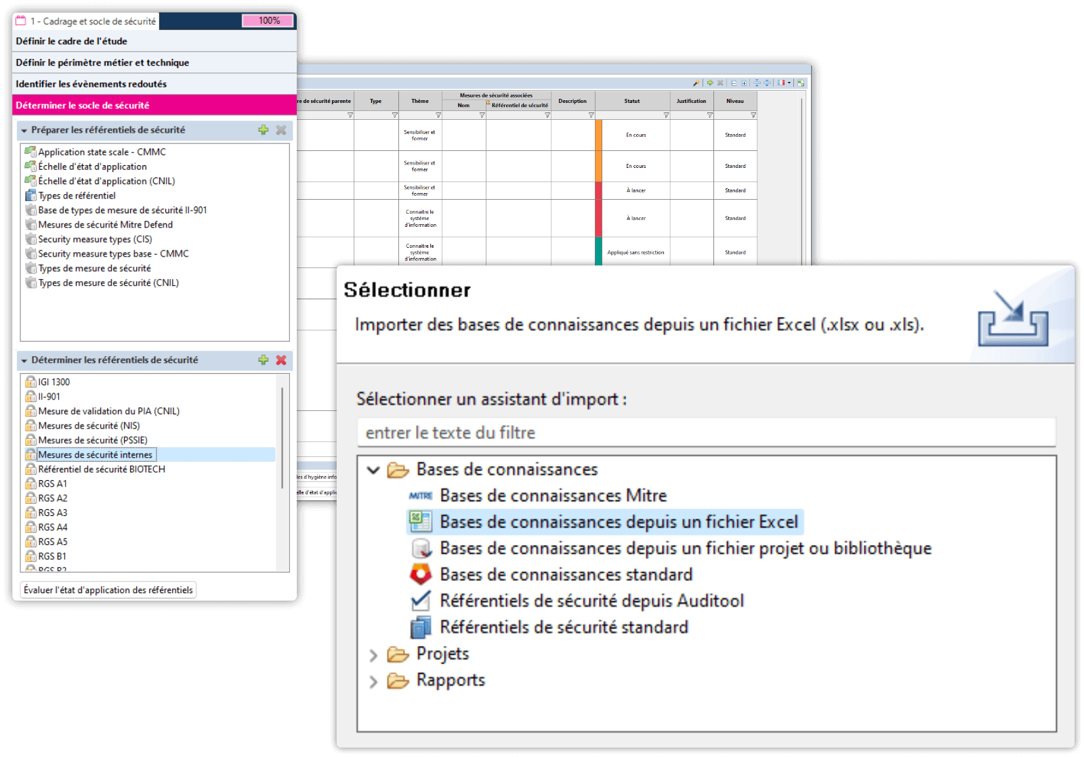The height and width of the screenshot is (757, 1084).
Task: Select 'Mesure de validation du PIA (CNIL)'
Action: (x=108, y=411)
